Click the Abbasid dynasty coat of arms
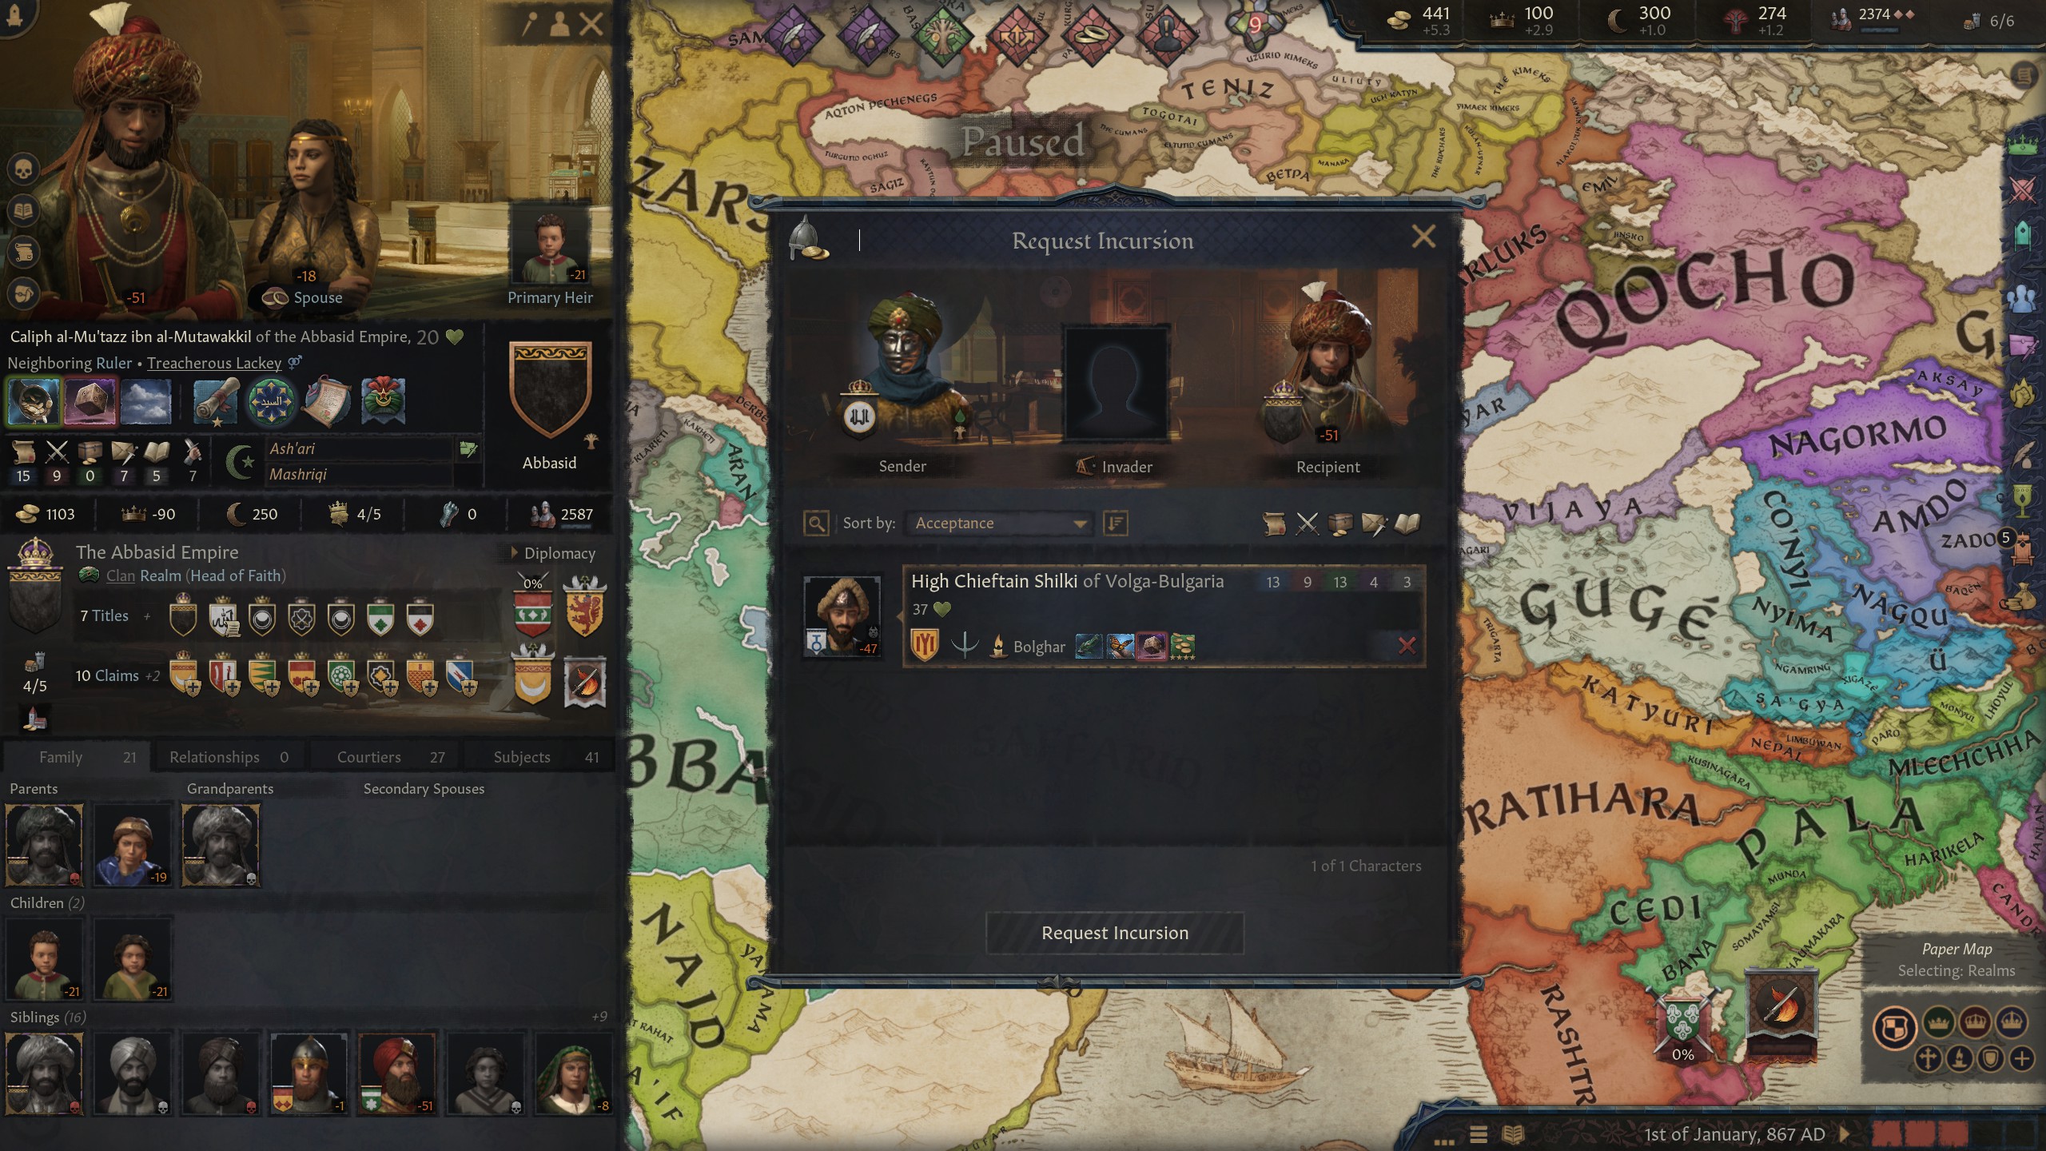This screenshot has height=1151, width=2046. click(x=550, y=391)
